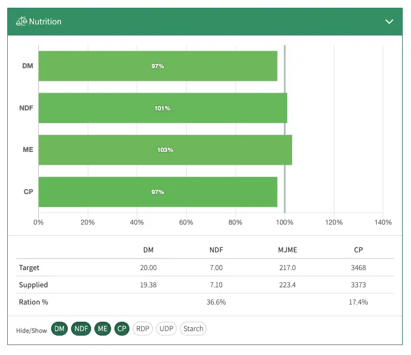The height and width of the screenshot is (355, 411).
Task: Click the DM 97% bar
Action: 158,66
